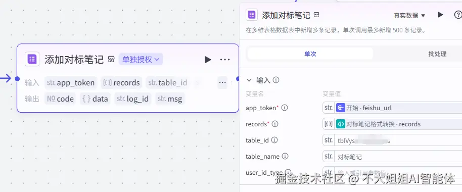This screenshot has width=462, height=192.
Task: Click the purple table icon on the node card
Action: [x=32, y=59]
